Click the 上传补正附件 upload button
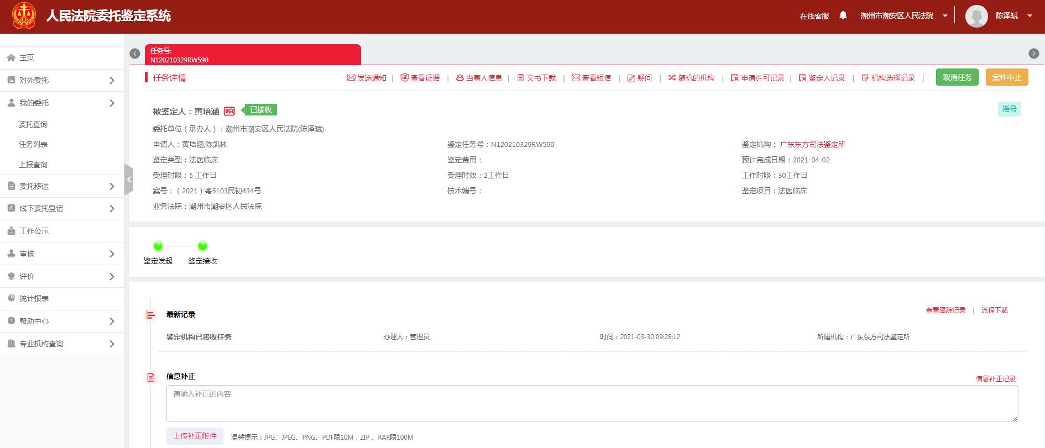Image resolution: width=1045 pixels, height=448 pixels. coord(195,436)
